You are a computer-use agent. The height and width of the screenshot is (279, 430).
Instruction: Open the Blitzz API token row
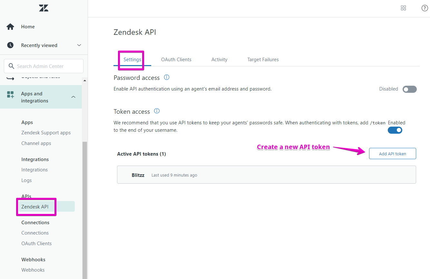click(267, 175)
